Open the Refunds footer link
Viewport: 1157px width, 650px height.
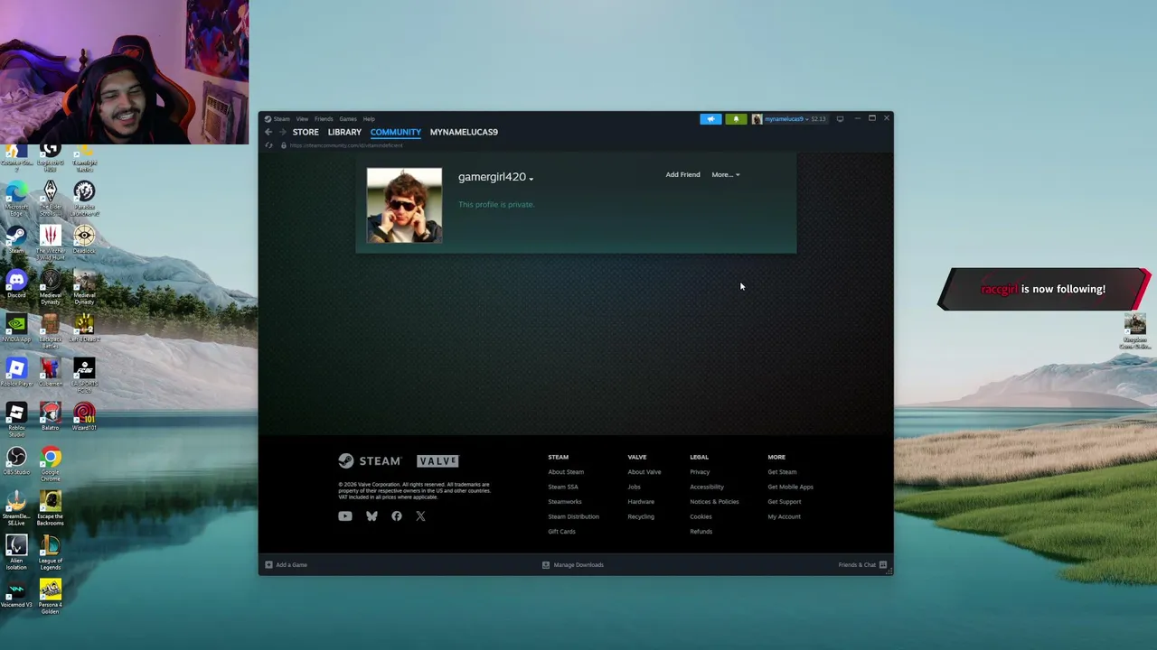(x=701, y=532)
